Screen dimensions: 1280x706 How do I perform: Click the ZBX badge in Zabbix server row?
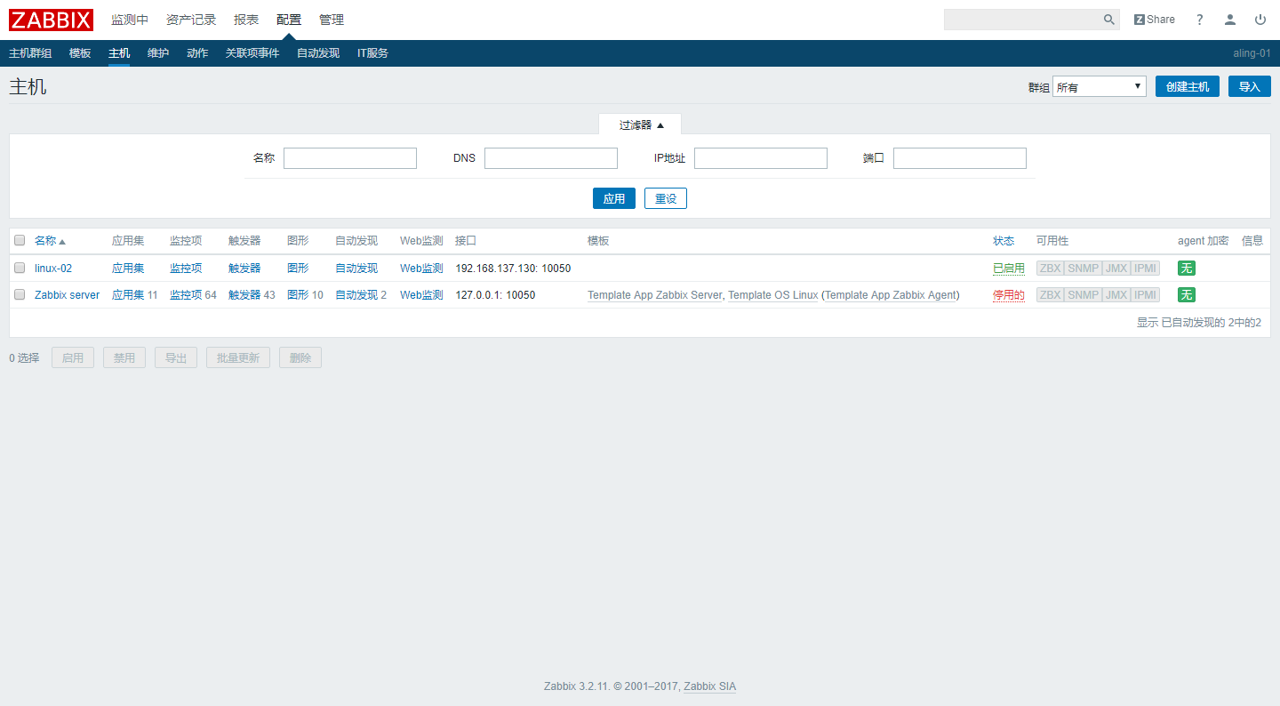click(x=1051, y=294)
